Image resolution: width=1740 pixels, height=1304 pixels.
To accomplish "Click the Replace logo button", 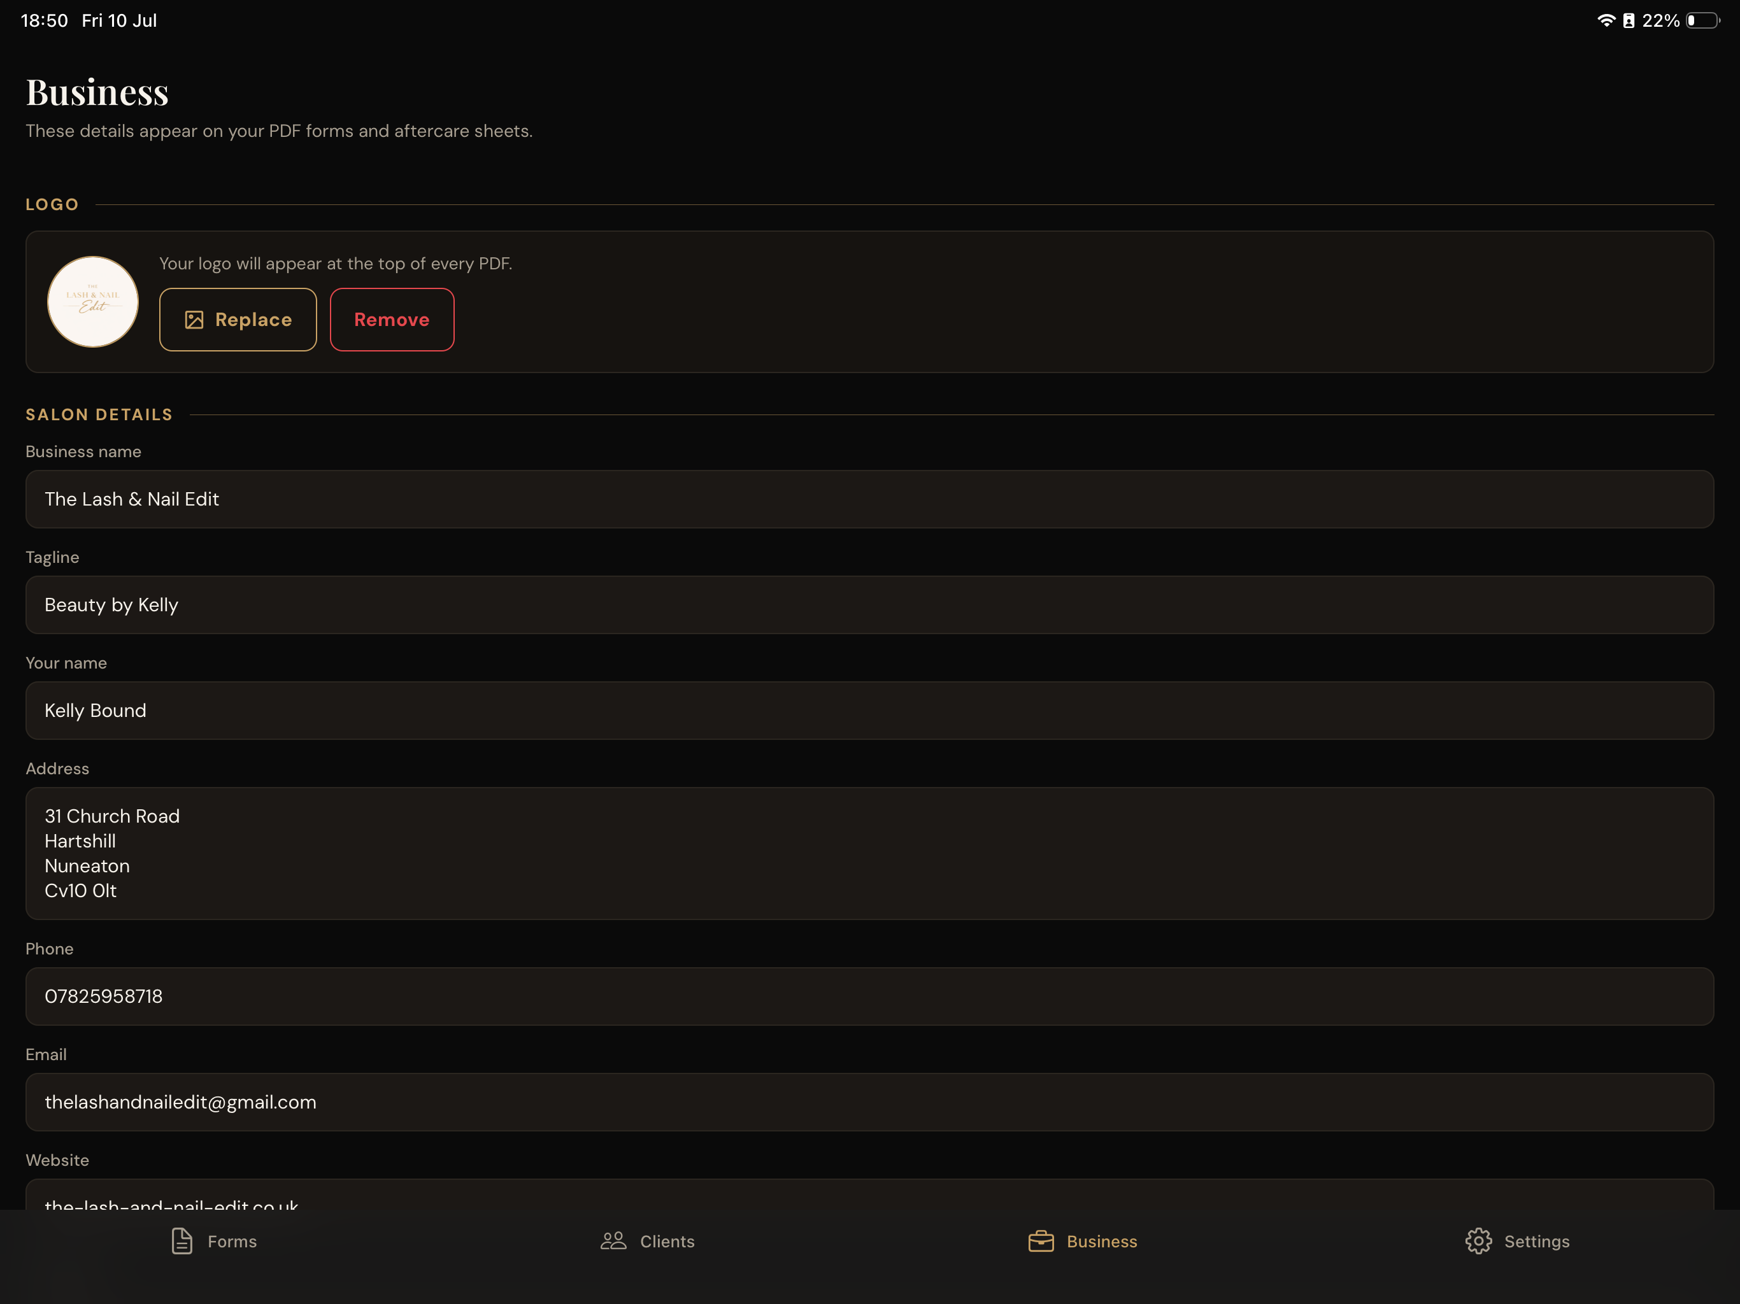I will [x=238, y=320].
